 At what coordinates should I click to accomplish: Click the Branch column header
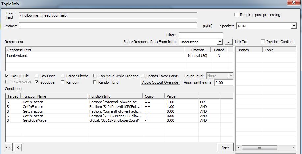(x=249, y=50)
